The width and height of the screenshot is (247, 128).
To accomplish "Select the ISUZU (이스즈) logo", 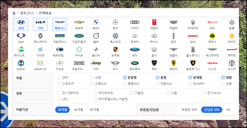I will coord(212,63).
